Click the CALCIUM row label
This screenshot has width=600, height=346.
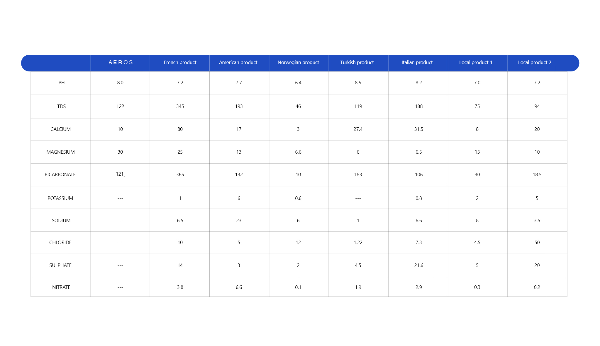click(x=61, y=129)
